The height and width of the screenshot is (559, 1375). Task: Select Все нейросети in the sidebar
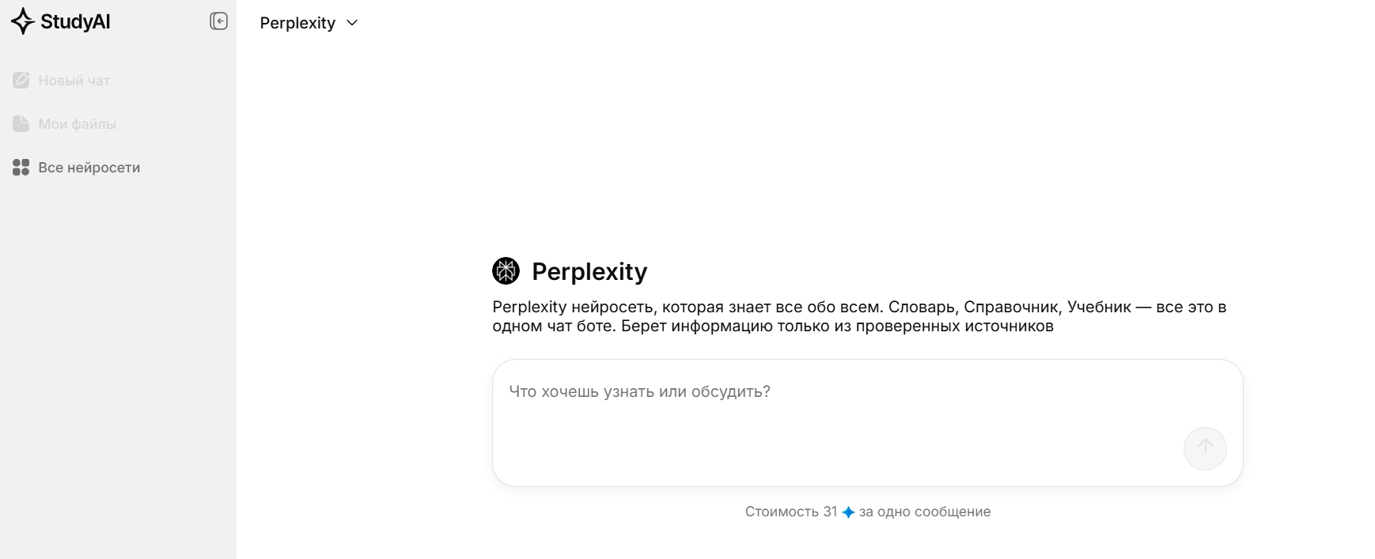tap(89, 167)
